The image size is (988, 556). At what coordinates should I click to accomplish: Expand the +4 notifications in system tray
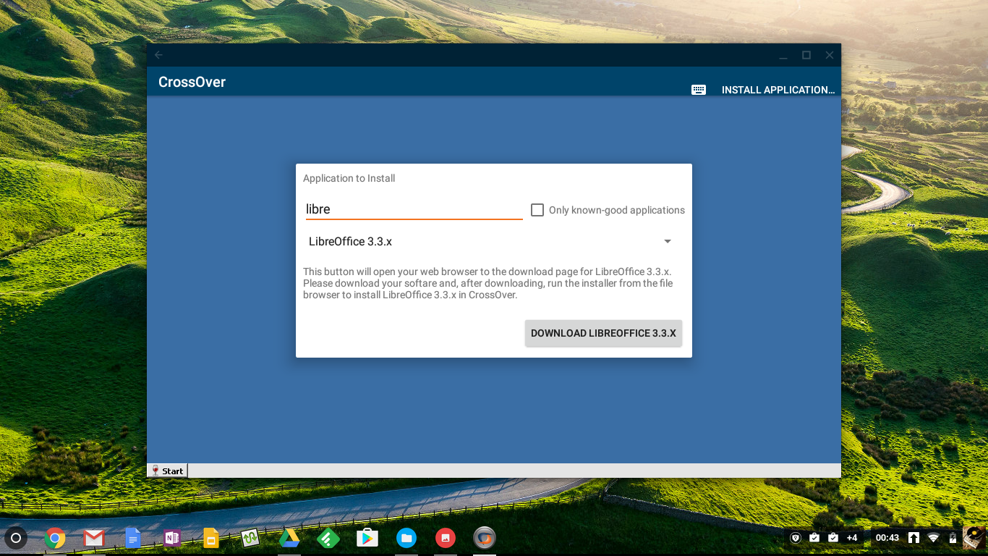click(x=851, y=538)
